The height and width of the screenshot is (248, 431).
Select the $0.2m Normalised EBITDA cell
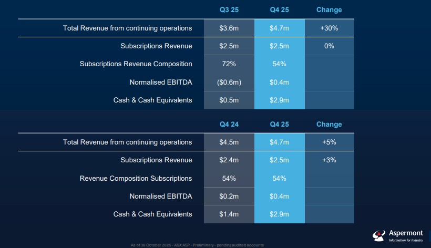click(x=229, y=197)
